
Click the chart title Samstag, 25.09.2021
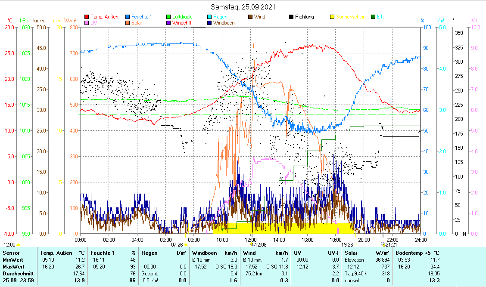[x=243, y=7]
